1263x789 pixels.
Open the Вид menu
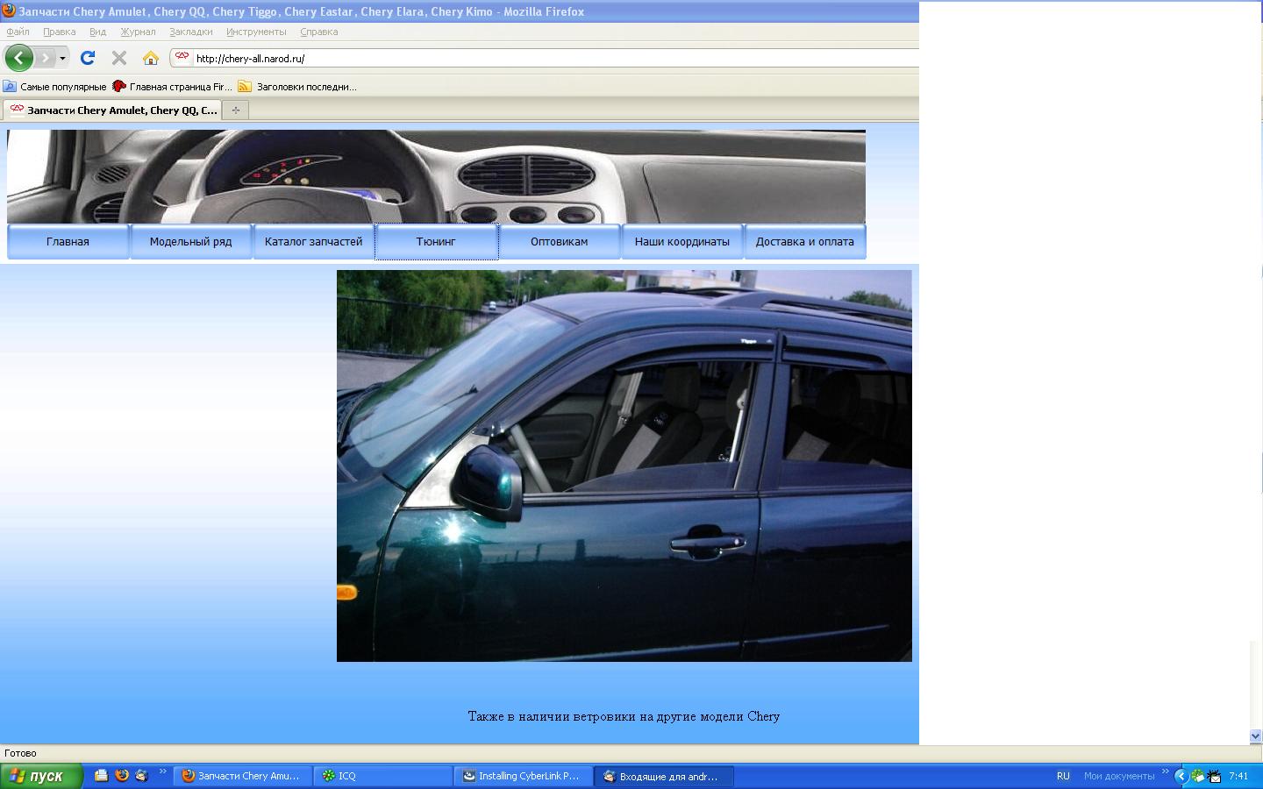tap(98, 32)
